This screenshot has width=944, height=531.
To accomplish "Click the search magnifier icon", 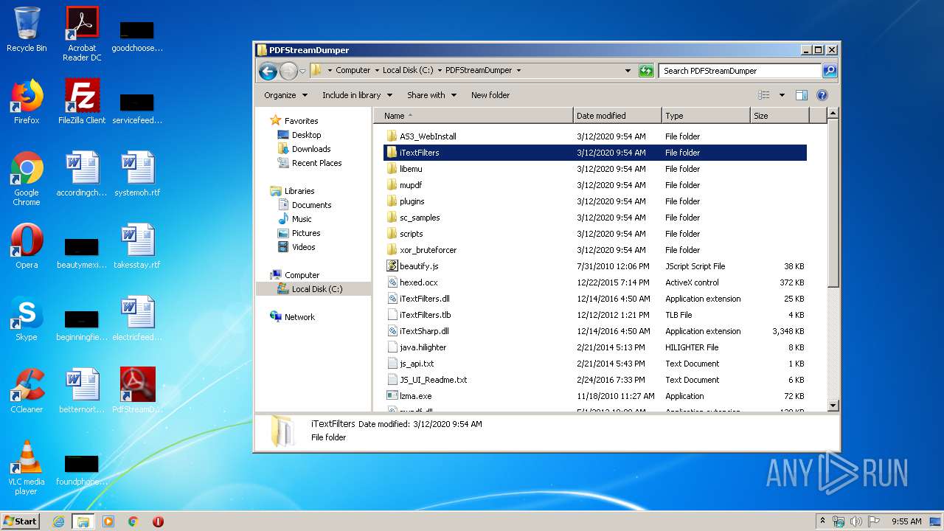I will point(830,71).
